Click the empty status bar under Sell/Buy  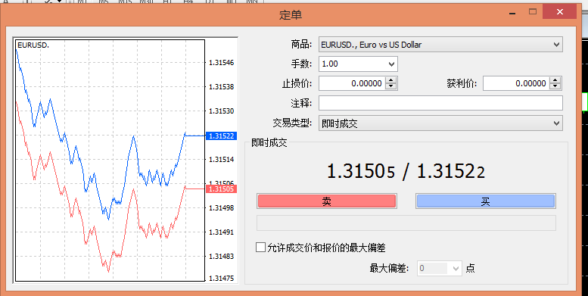tap(406, 223)
